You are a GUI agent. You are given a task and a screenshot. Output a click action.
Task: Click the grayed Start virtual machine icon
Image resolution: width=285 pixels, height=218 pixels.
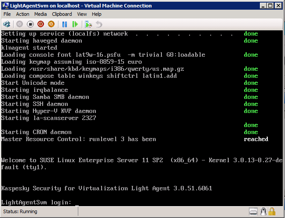(x=19, y=24)
